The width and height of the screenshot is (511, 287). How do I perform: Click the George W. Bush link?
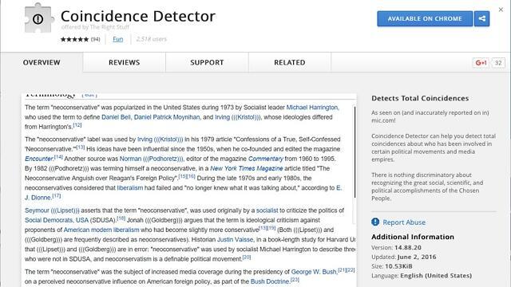(x=314, y=272)
